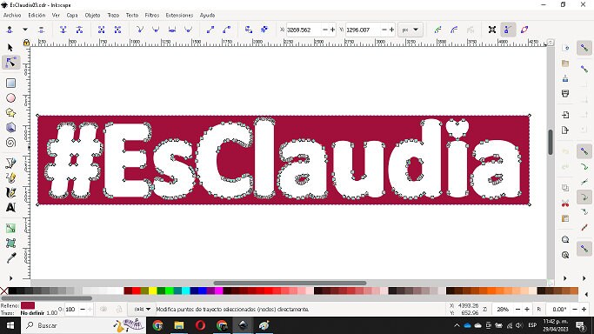Select the Star polygon tool
This screenshot has width=594, height=334.
point(10,113)
